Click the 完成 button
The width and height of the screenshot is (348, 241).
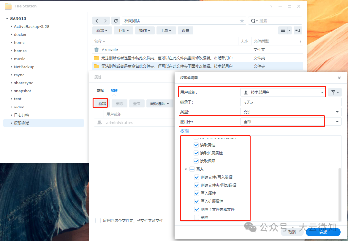(323, 232)
